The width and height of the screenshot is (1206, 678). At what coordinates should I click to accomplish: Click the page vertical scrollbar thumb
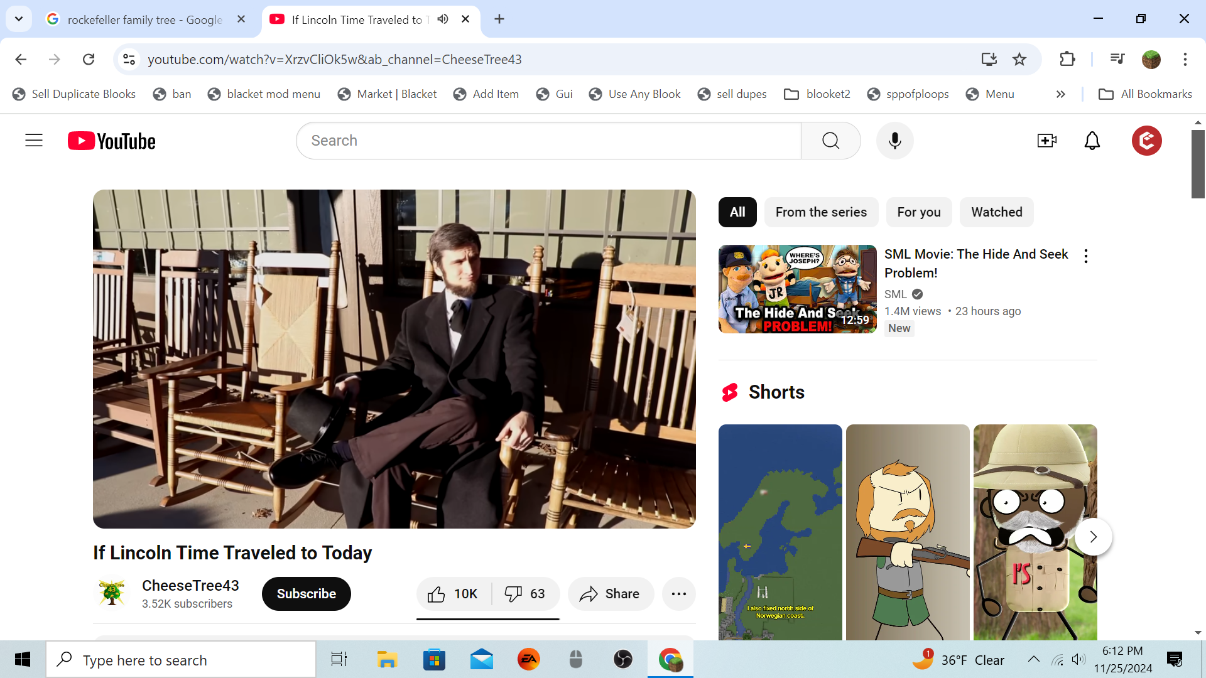(1198, 164)
